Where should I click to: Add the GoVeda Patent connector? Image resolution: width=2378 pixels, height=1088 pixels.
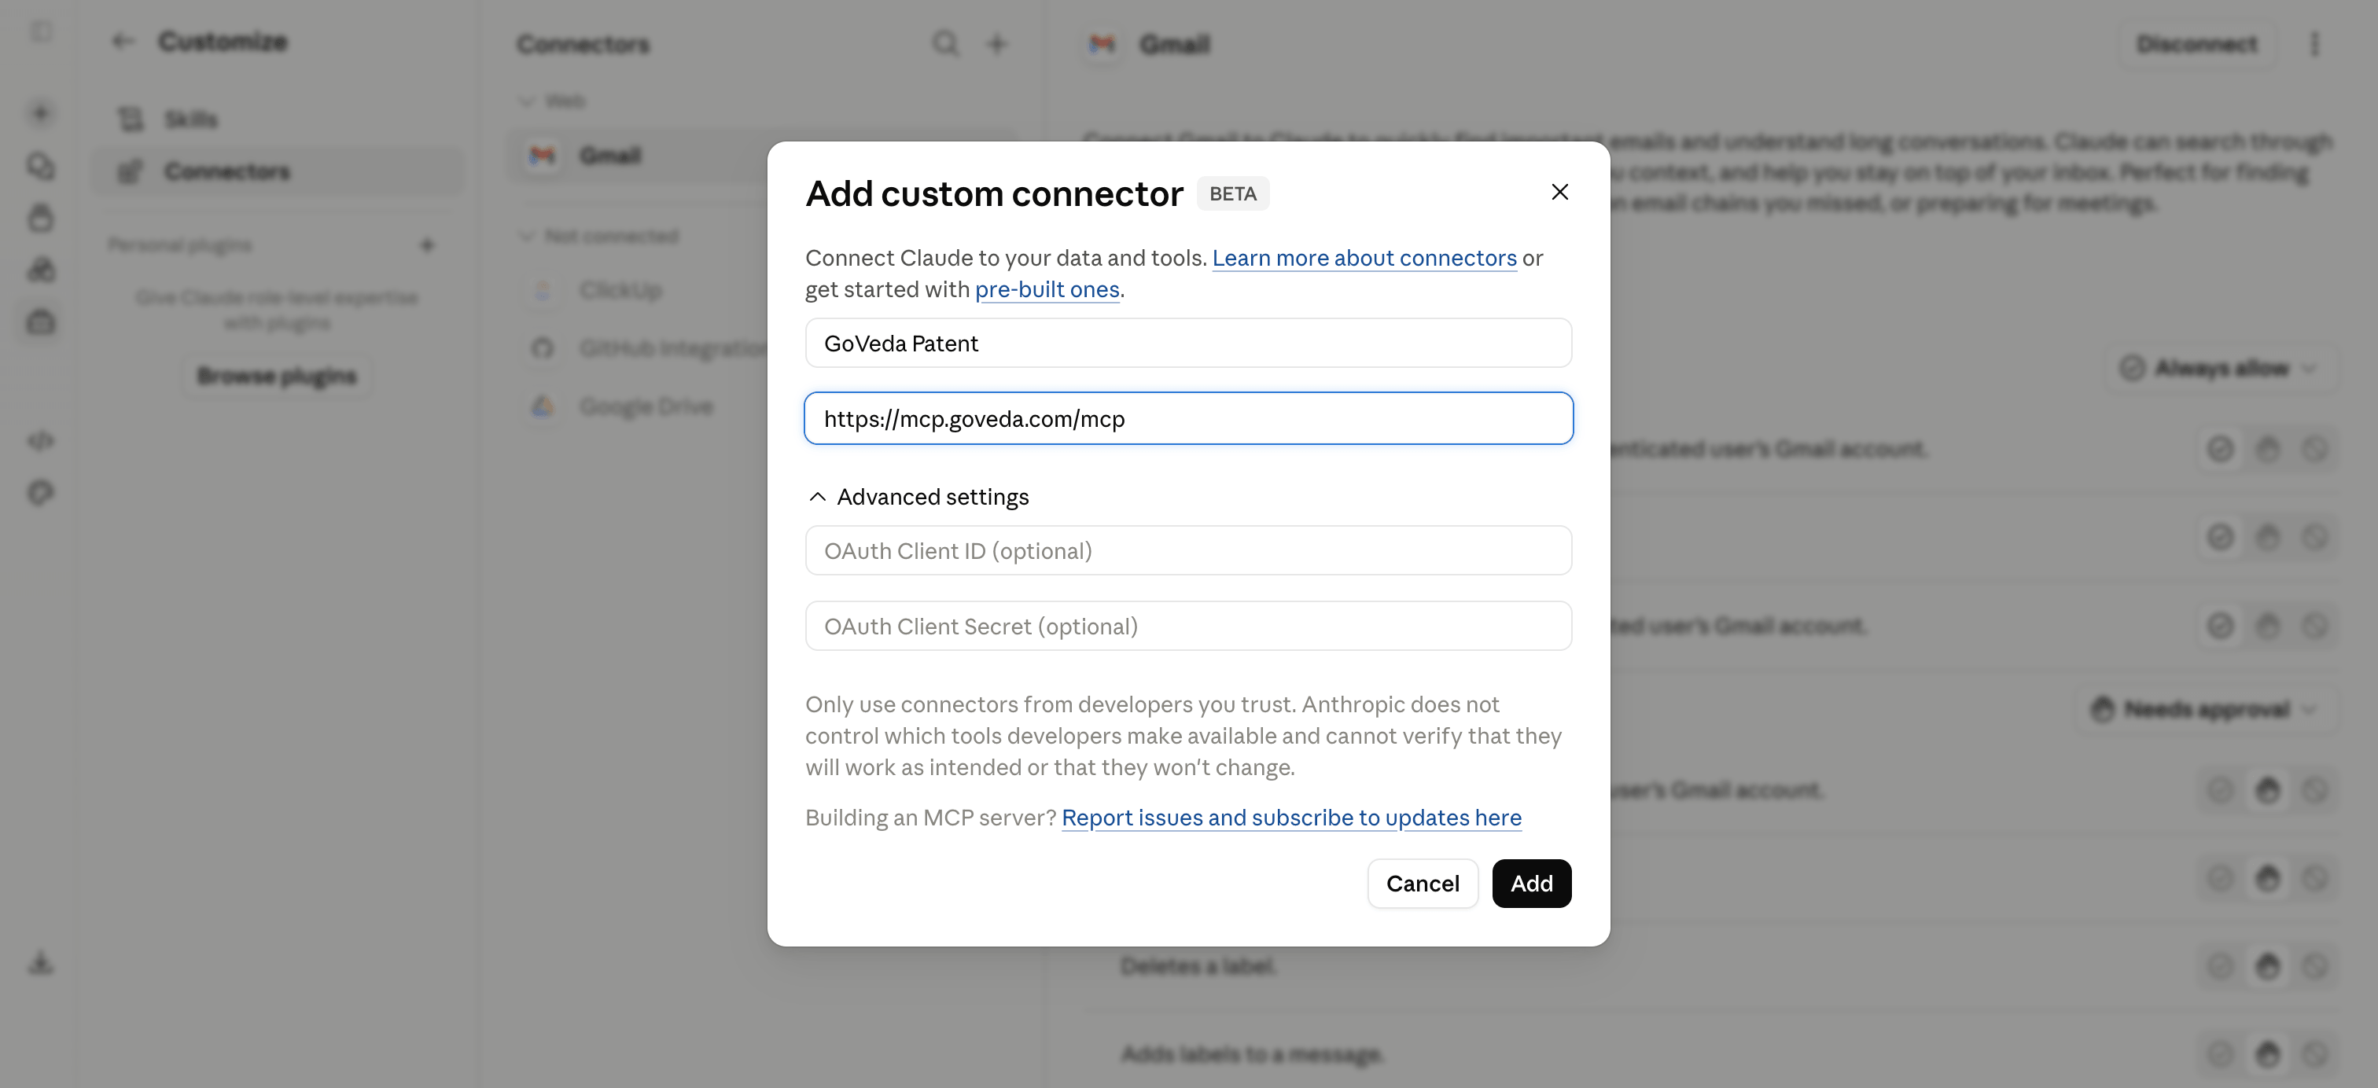(x=1532, y=884)
